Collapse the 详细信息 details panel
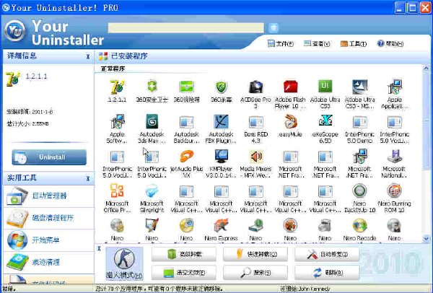This screenshot has height=293, width=433. coord(88,56)
